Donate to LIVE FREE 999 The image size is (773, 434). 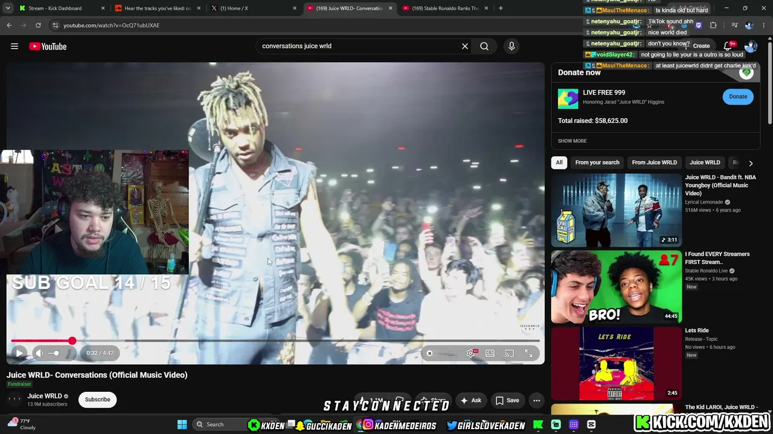tap(738, 96)
